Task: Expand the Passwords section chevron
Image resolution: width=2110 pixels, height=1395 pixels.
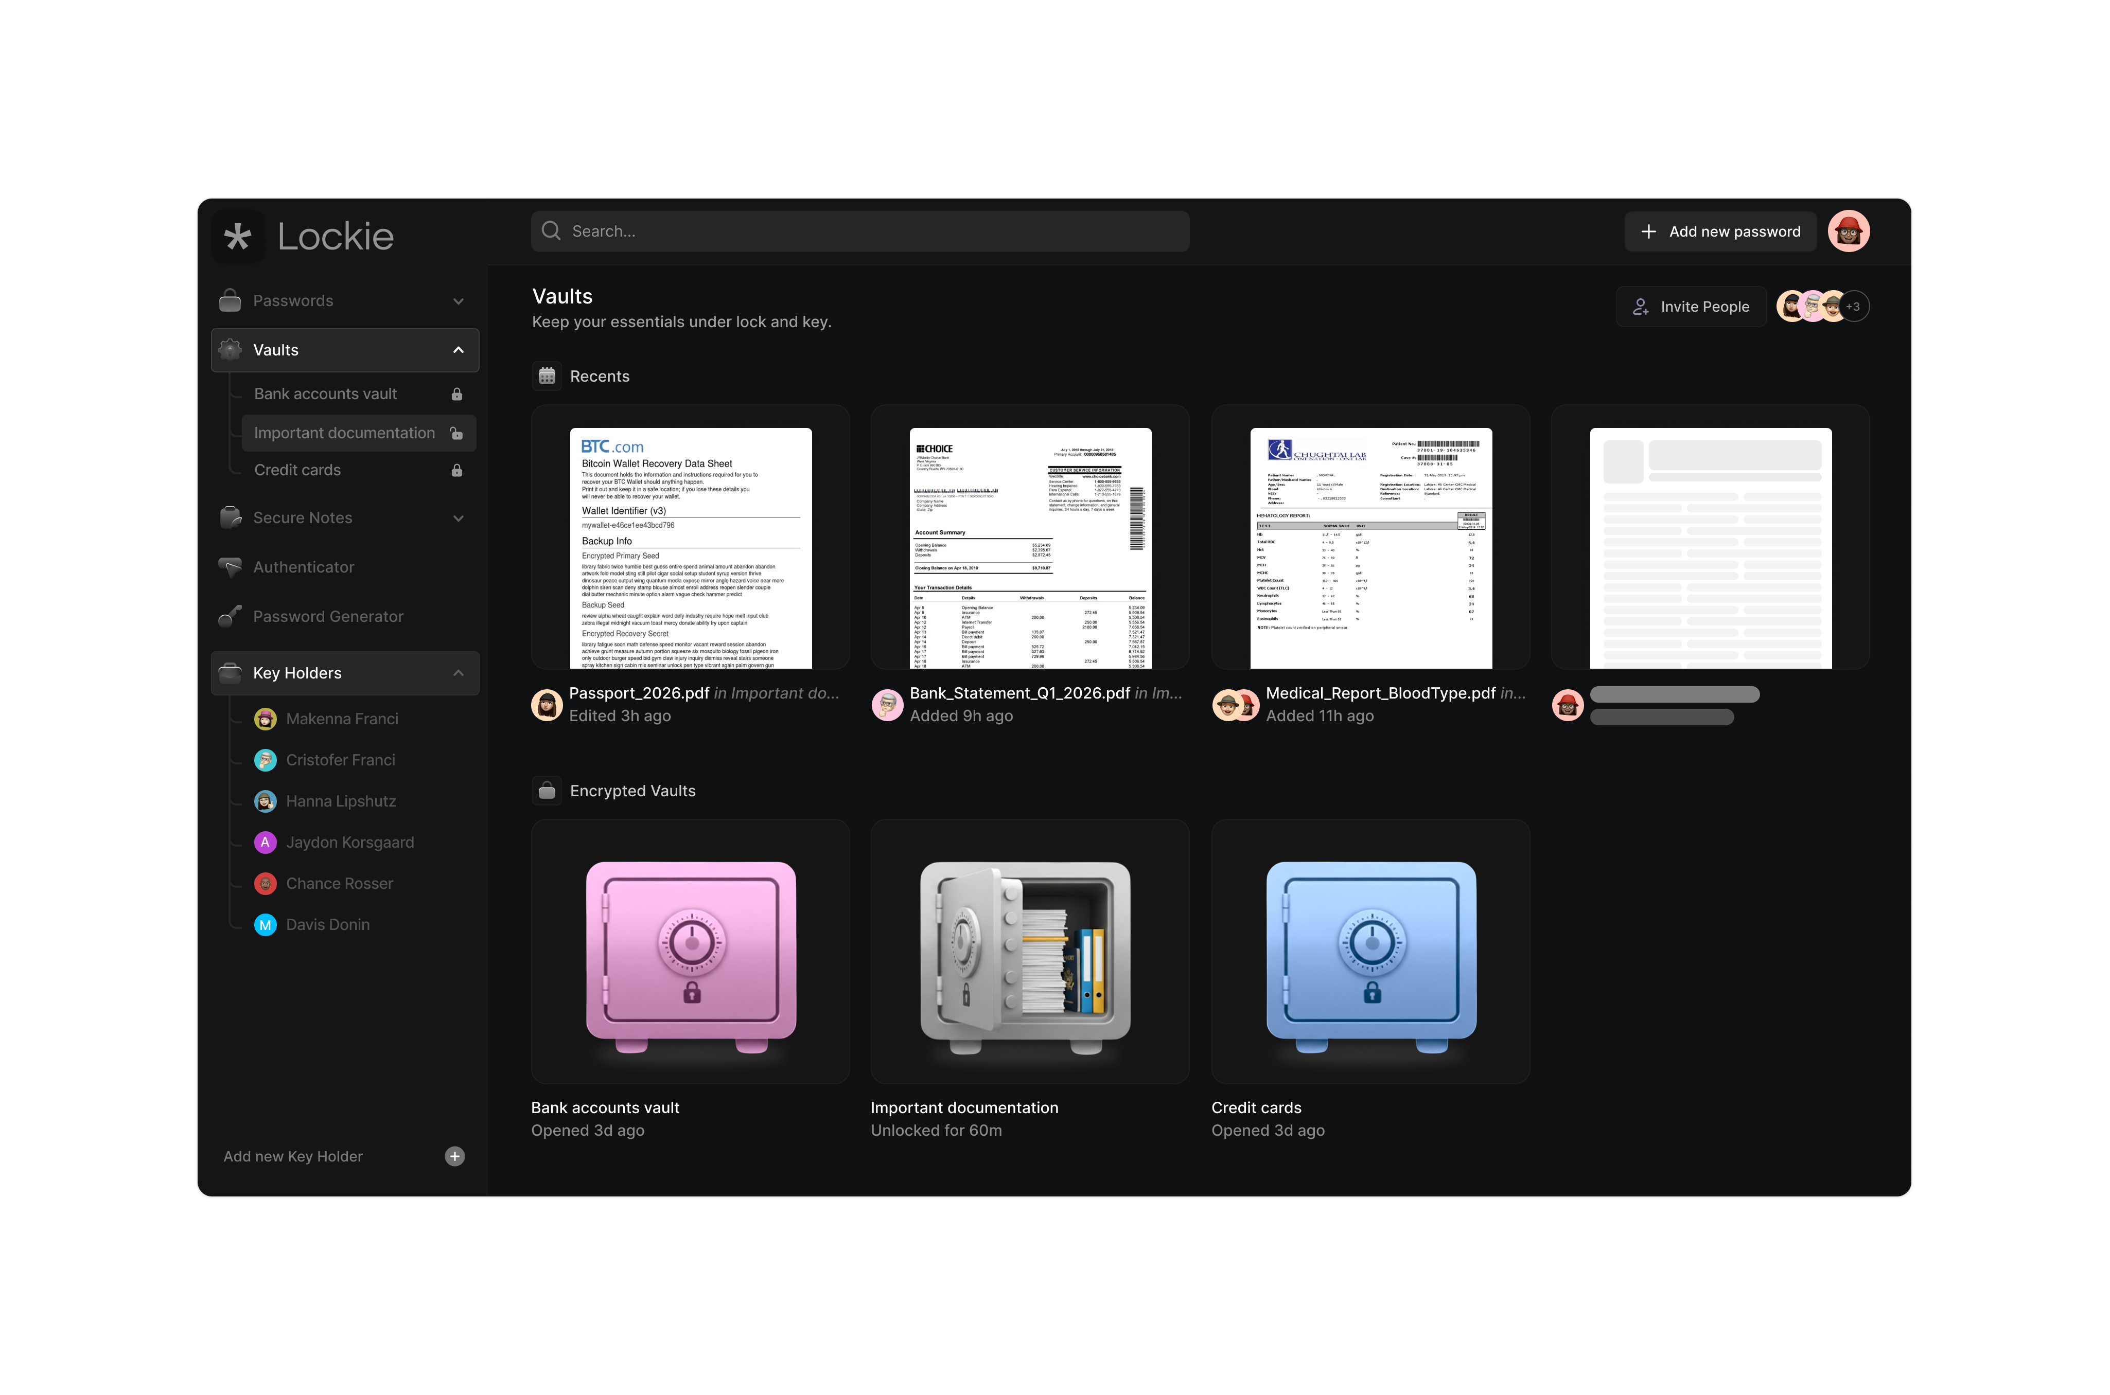Action: coord(459,301)
